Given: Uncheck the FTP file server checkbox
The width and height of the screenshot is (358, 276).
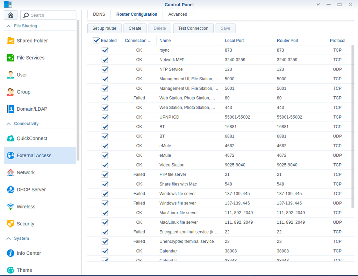Looking at the screenshot, I should (x=105, y=174).
